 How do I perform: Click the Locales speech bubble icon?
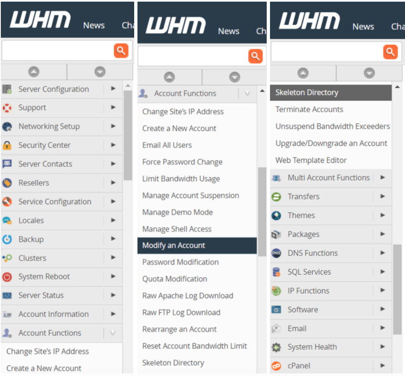click(7, 221)
